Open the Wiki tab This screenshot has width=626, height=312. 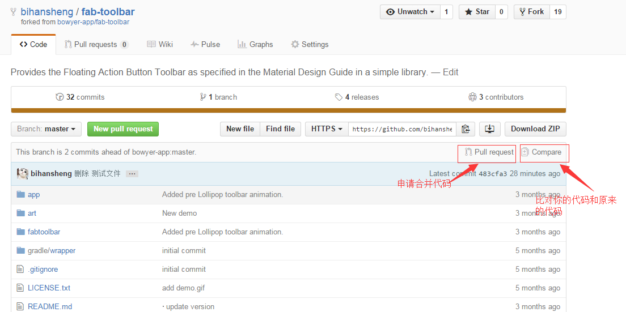(160, 45)
